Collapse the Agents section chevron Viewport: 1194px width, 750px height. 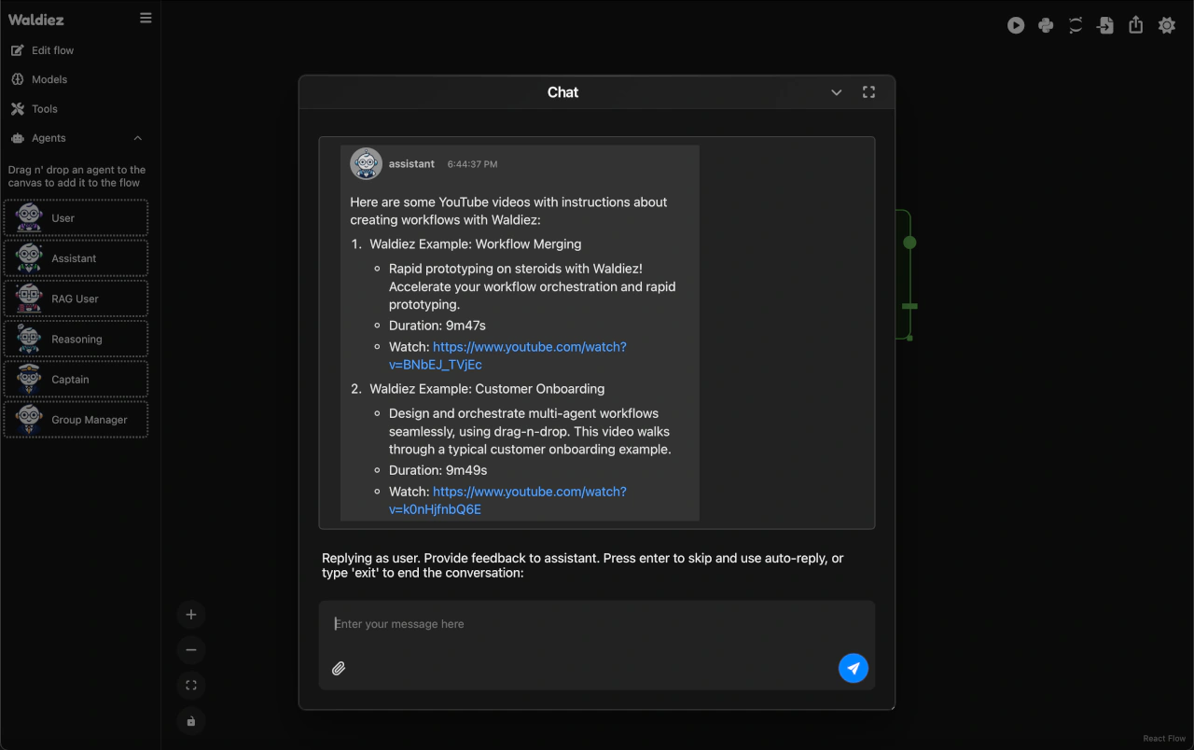point(138,138)
